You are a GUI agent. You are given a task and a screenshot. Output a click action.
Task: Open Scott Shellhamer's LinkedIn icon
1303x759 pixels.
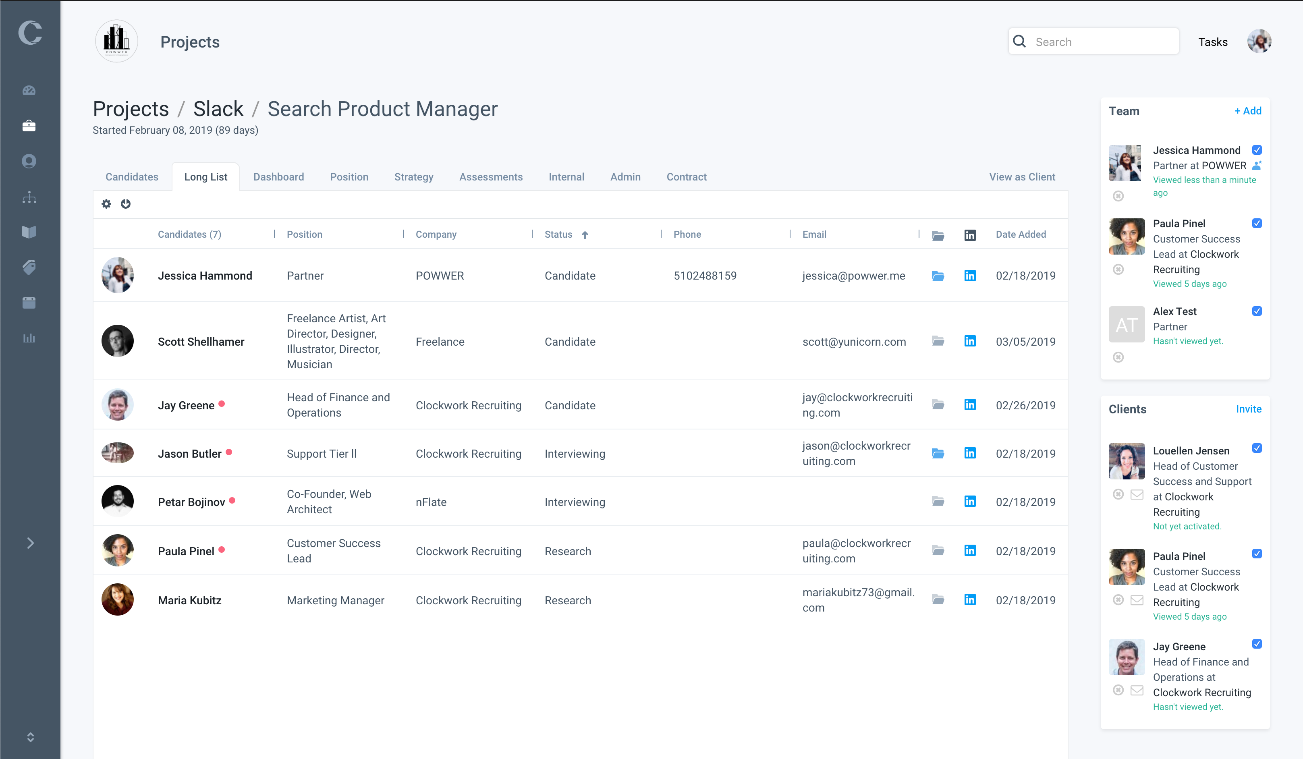point(970,341)
